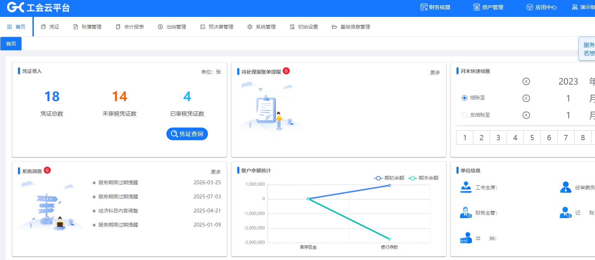Open the 凭证 menu item
The image size is (595, 260).
(x=50, y=27)
